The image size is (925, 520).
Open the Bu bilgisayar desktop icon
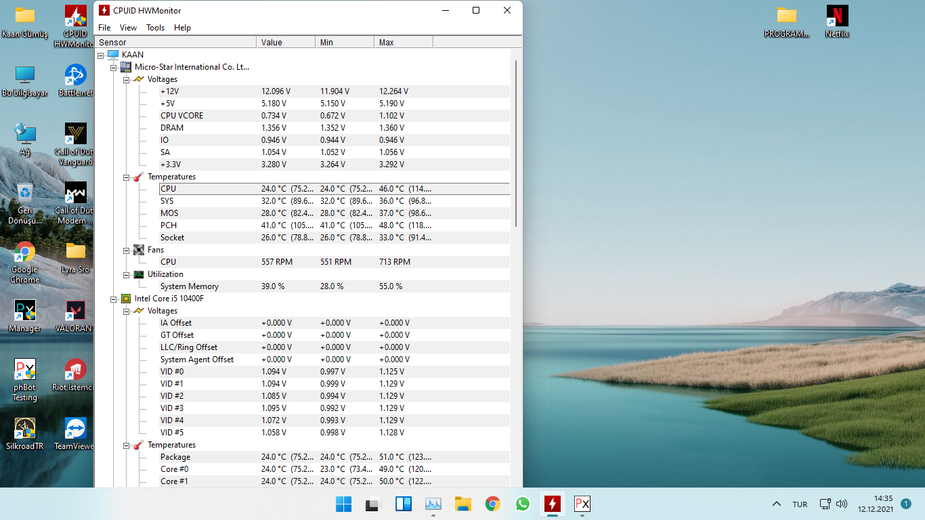25,81
